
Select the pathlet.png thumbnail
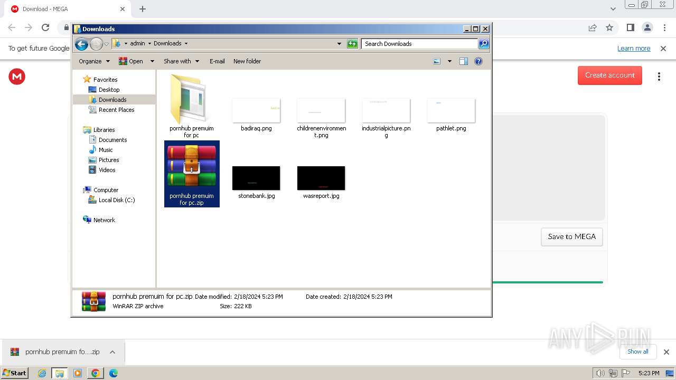(451, 110)
